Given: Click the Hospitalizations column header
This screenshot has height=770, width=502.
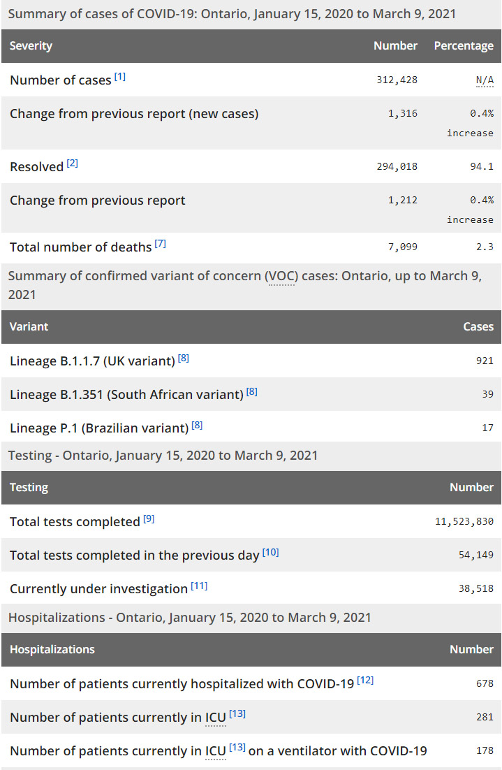Looking at the screenshot, I should (52, 650).
